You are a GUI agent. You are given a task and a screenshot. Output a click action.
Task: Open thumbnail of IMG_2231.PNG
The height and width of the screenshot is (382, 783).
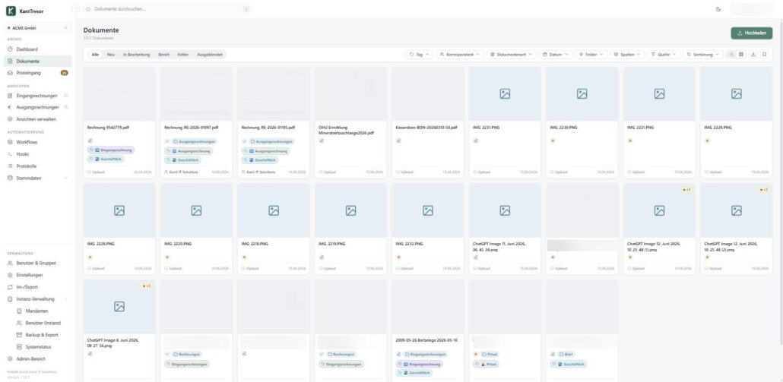505,93
